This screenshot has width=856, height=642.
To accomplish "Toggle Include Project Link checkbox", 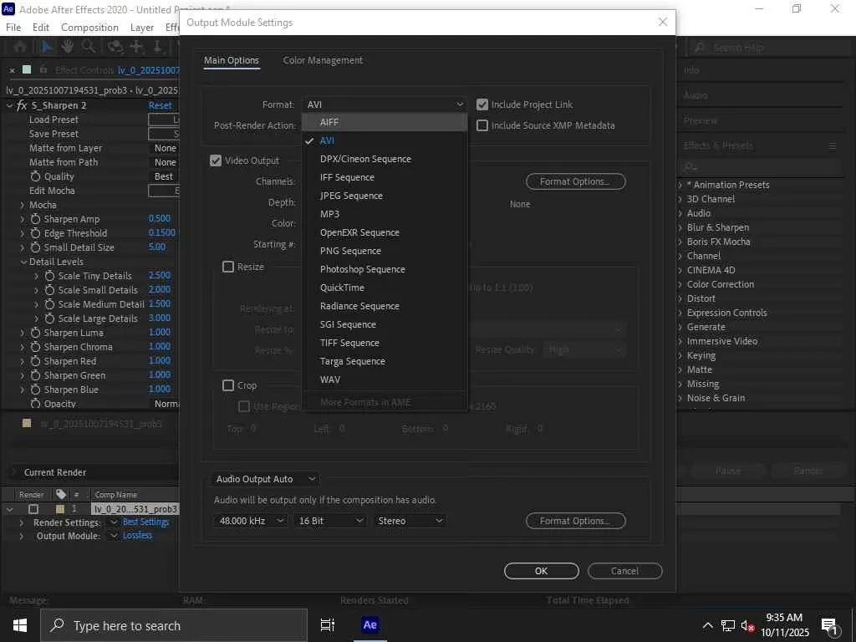I will click(x=482, y=104).
